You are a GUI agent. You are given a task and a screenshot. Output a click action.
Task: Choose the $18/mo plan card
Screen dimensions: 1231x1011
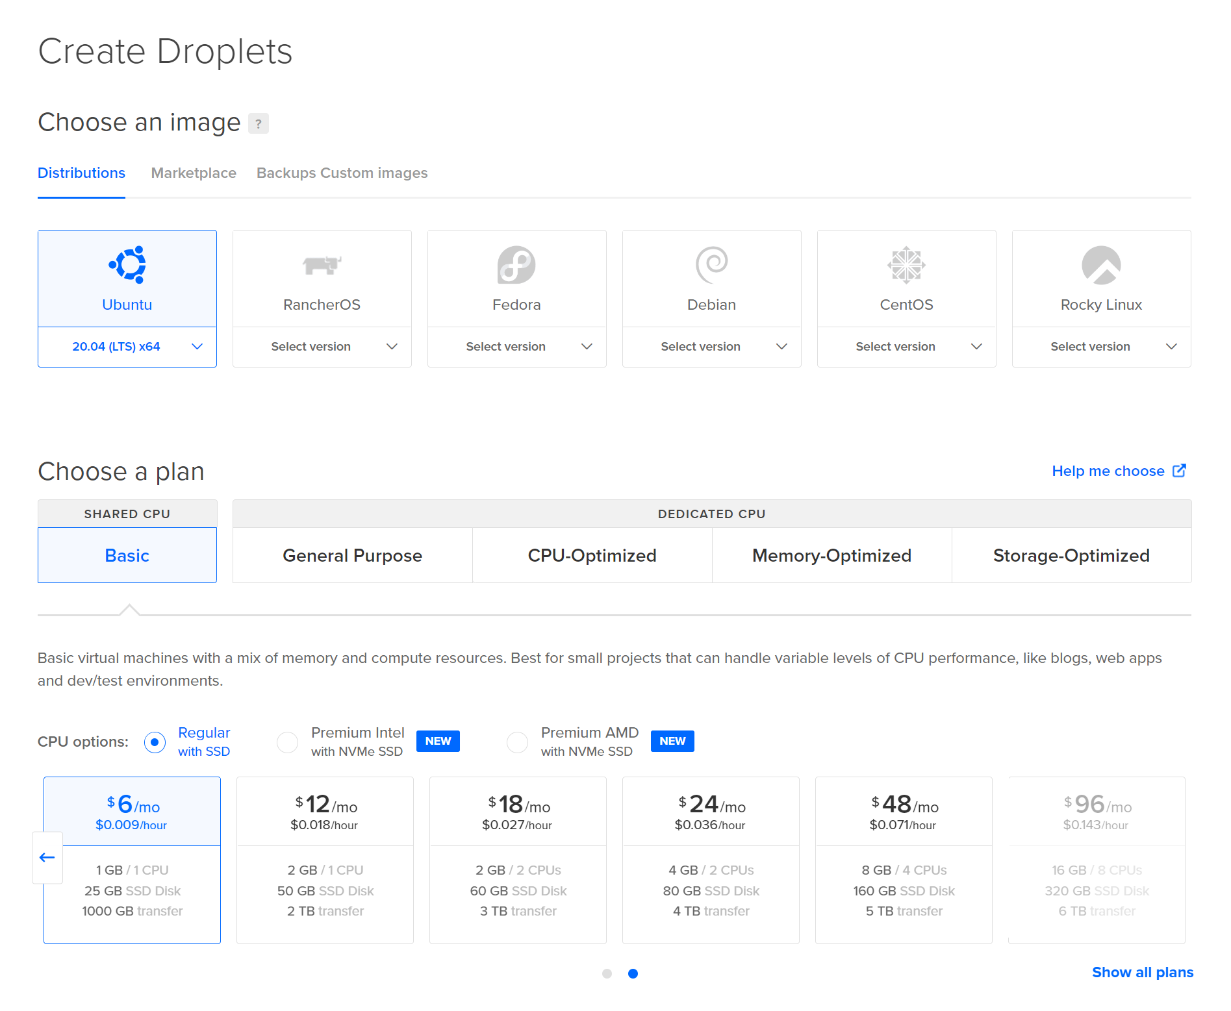(518, 860)
